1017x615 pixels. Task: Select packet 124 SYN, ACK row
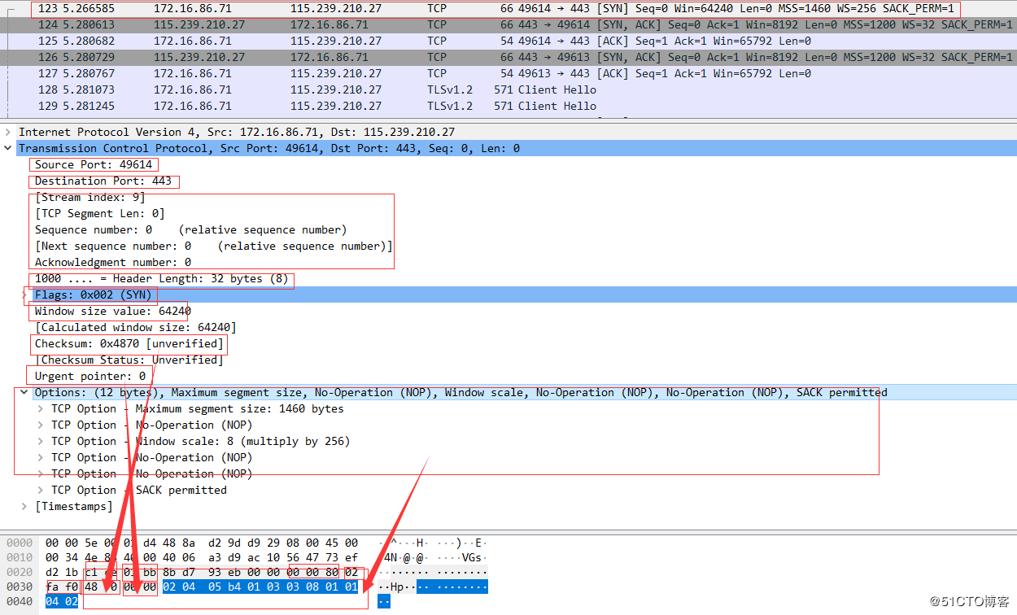tap(325, 24)
